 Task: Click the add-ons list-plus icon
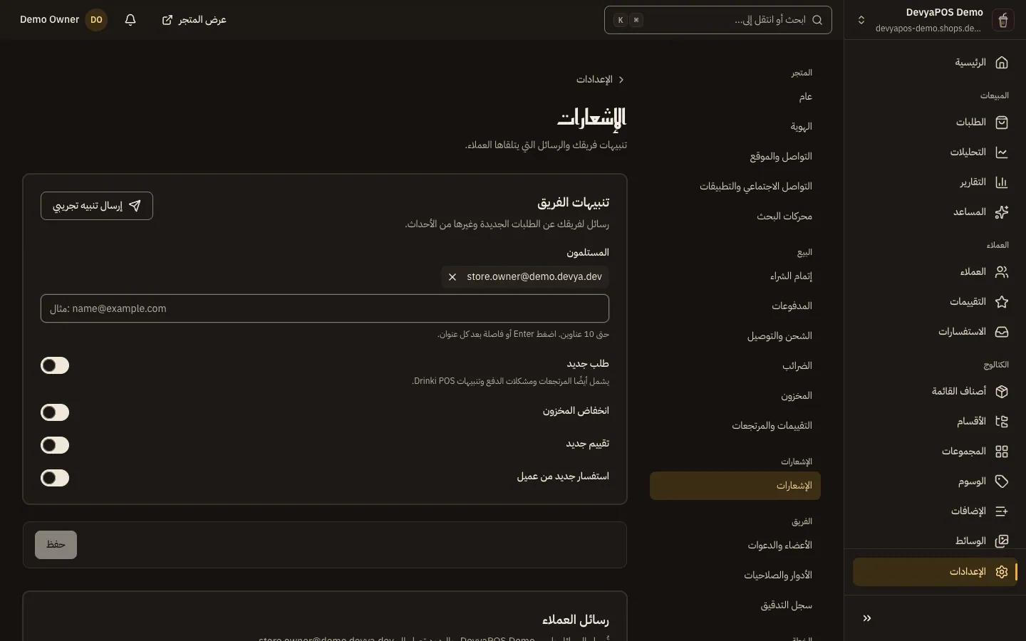click(1002, 511)
